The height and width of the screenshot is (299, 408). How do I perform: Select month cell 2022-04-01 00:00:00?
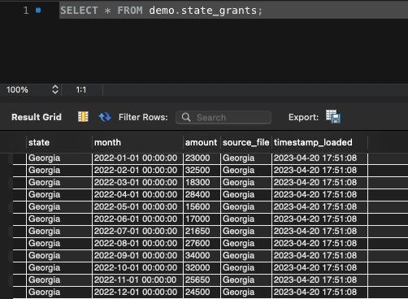137,195
